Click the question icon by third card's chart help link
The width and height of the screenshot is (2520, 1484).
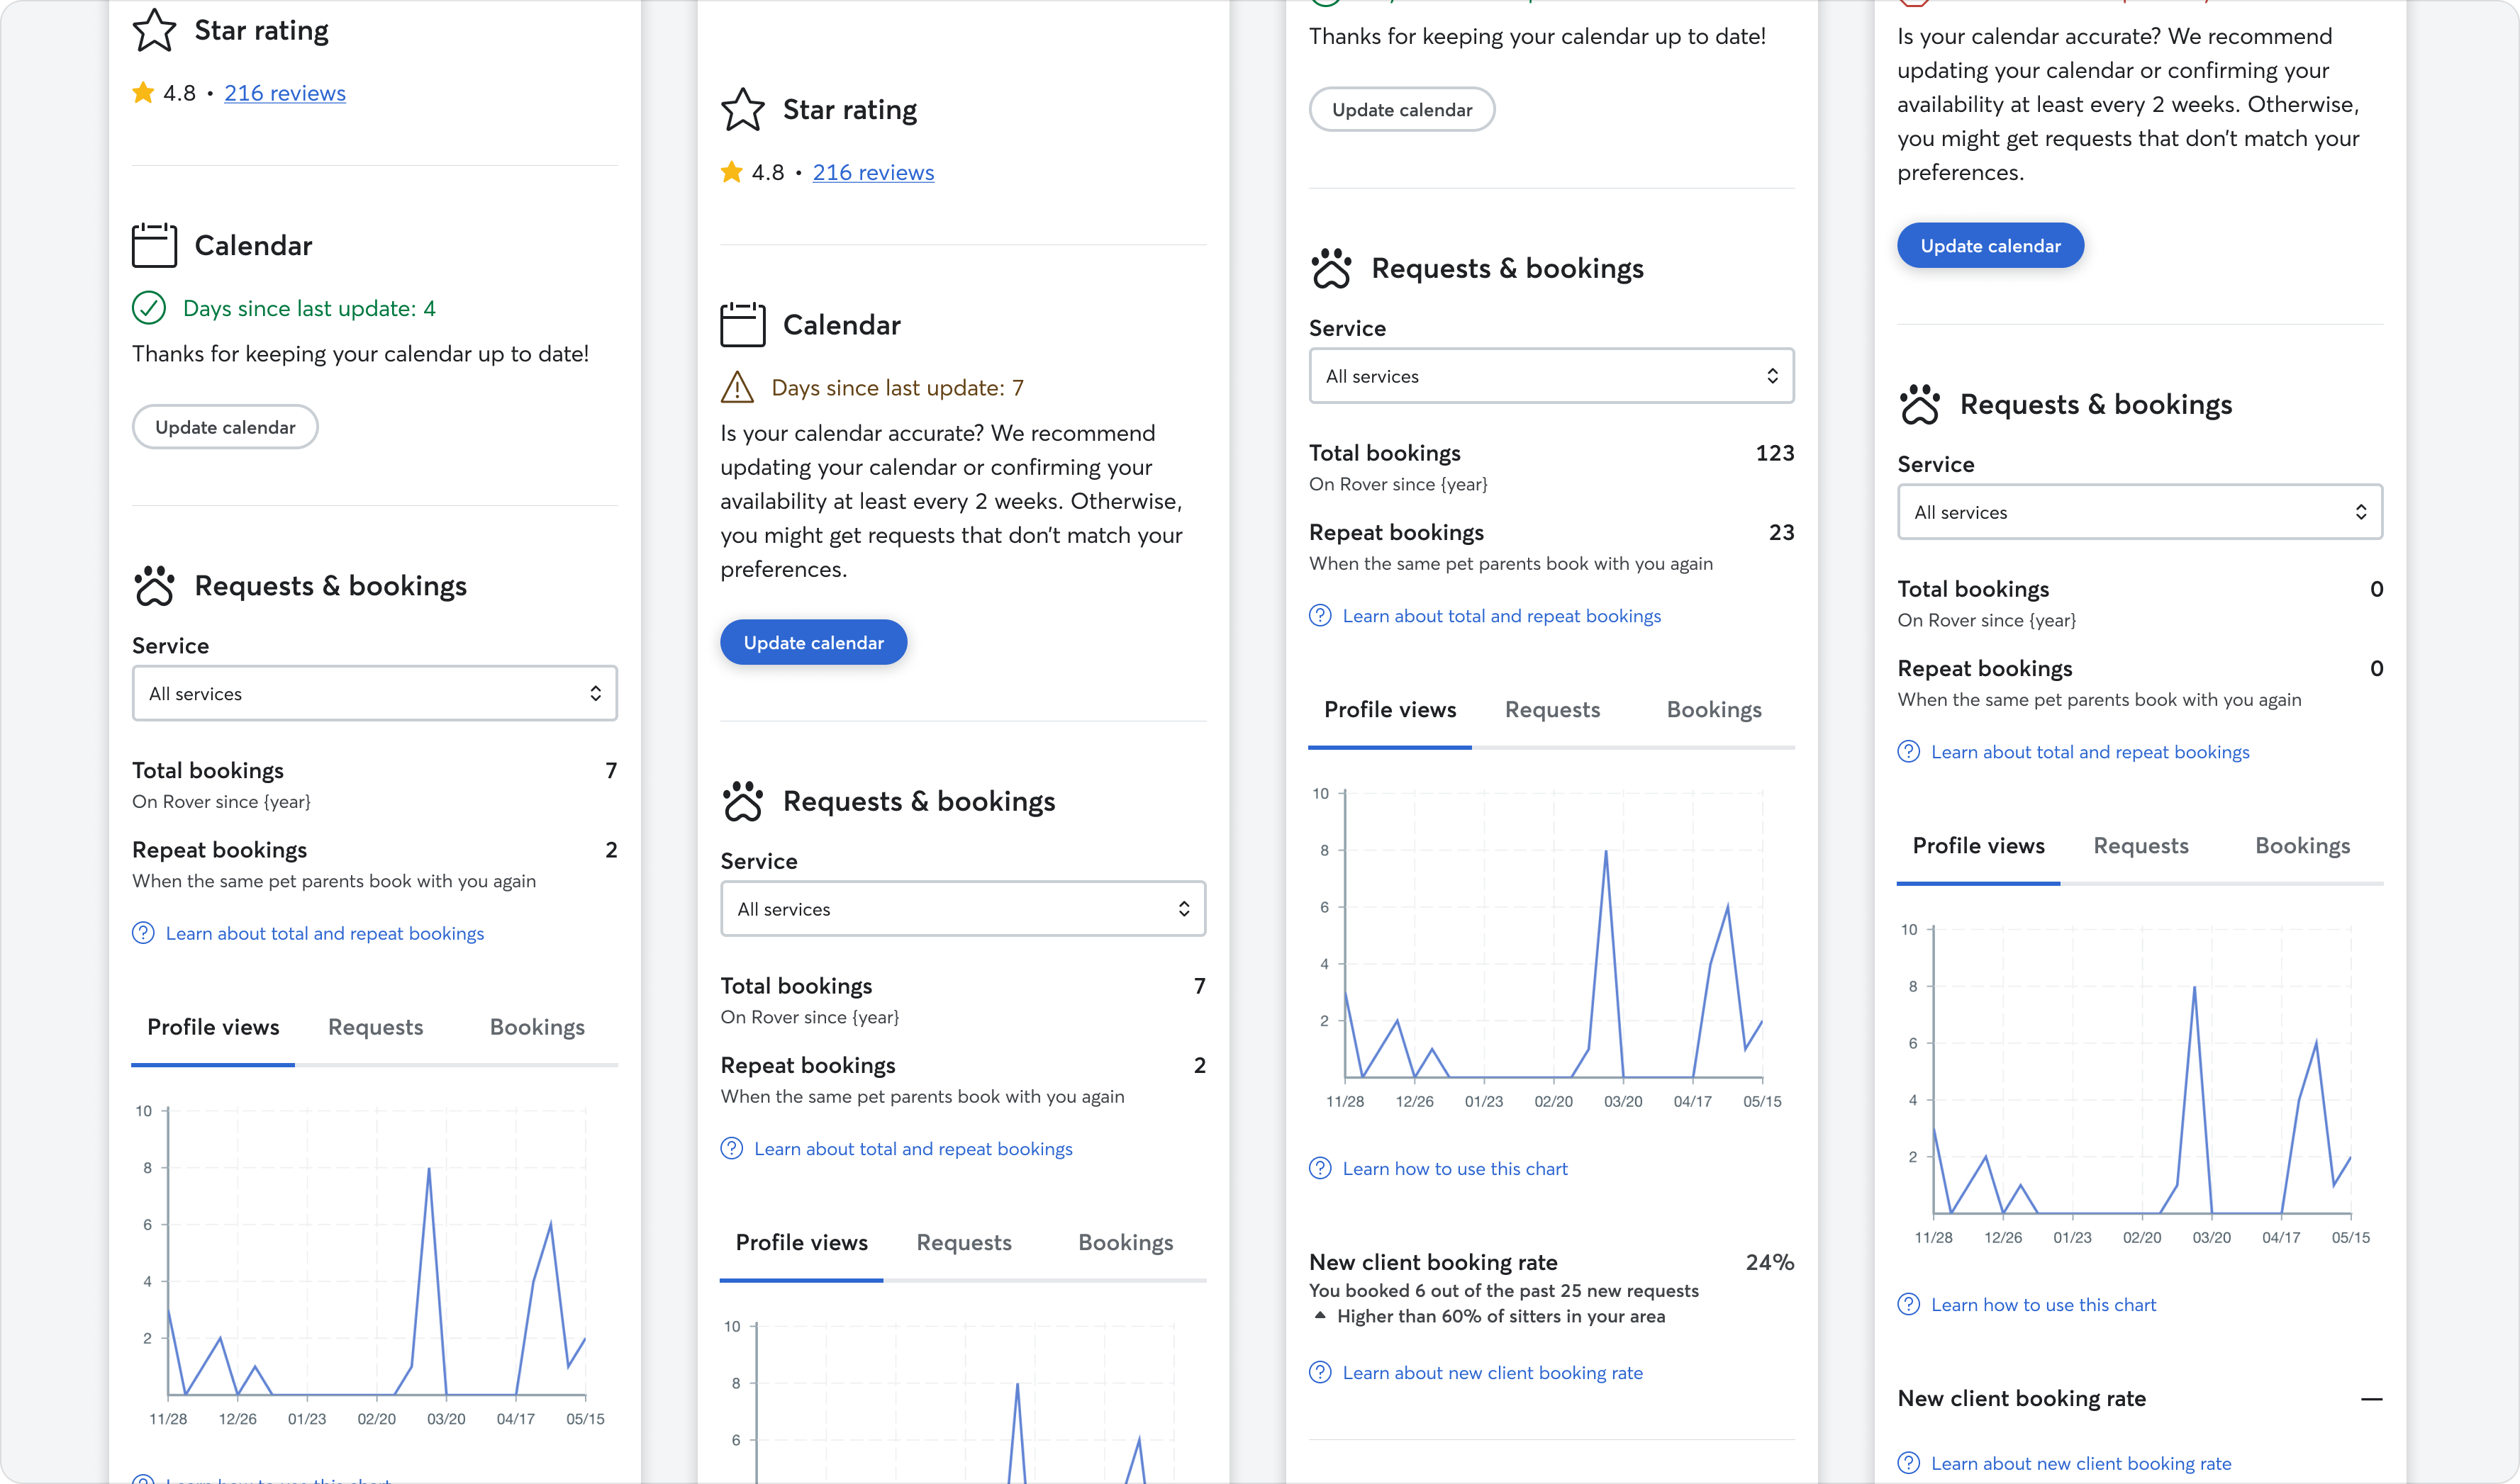[x=1320, y=1168]
